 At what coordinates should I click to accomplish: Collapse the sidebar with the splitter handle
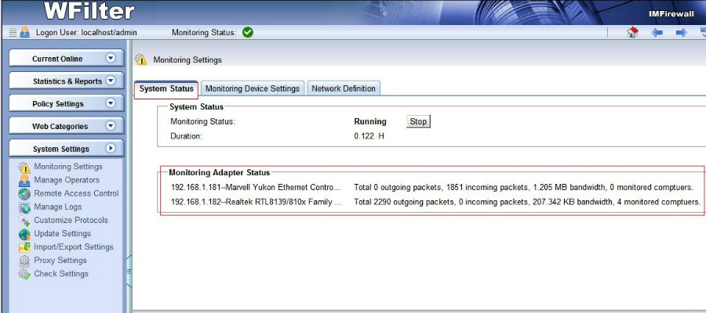tap(129, 272)
